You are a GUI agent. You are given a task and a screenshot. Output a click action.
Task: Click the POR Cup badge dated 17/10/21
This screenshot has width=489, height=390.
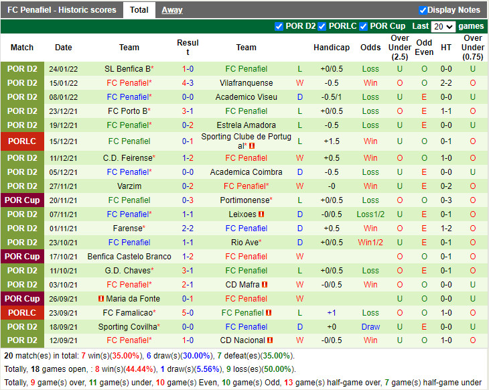pyautogui.click(x=22, y=257)
